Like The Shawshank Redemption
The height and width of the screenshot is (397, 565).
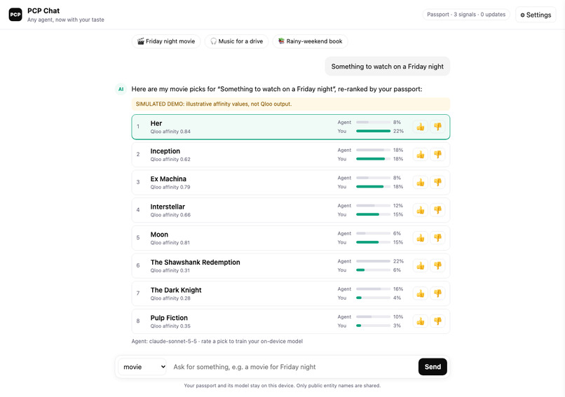pos(420,265)
